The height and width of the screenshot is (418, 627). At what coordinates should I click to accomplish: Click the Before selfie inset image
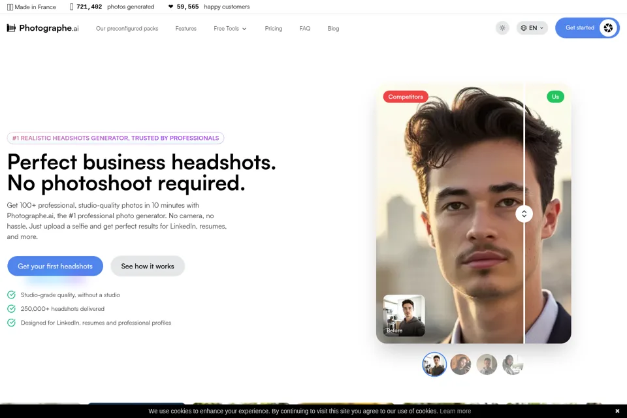pos(404,315)
